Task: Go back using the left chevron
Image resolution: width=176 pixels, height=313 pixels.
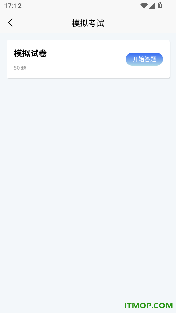Action: (10, 22)
